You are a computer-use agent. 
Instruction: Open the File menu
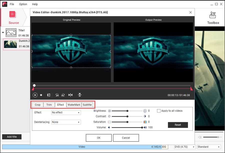12,4
